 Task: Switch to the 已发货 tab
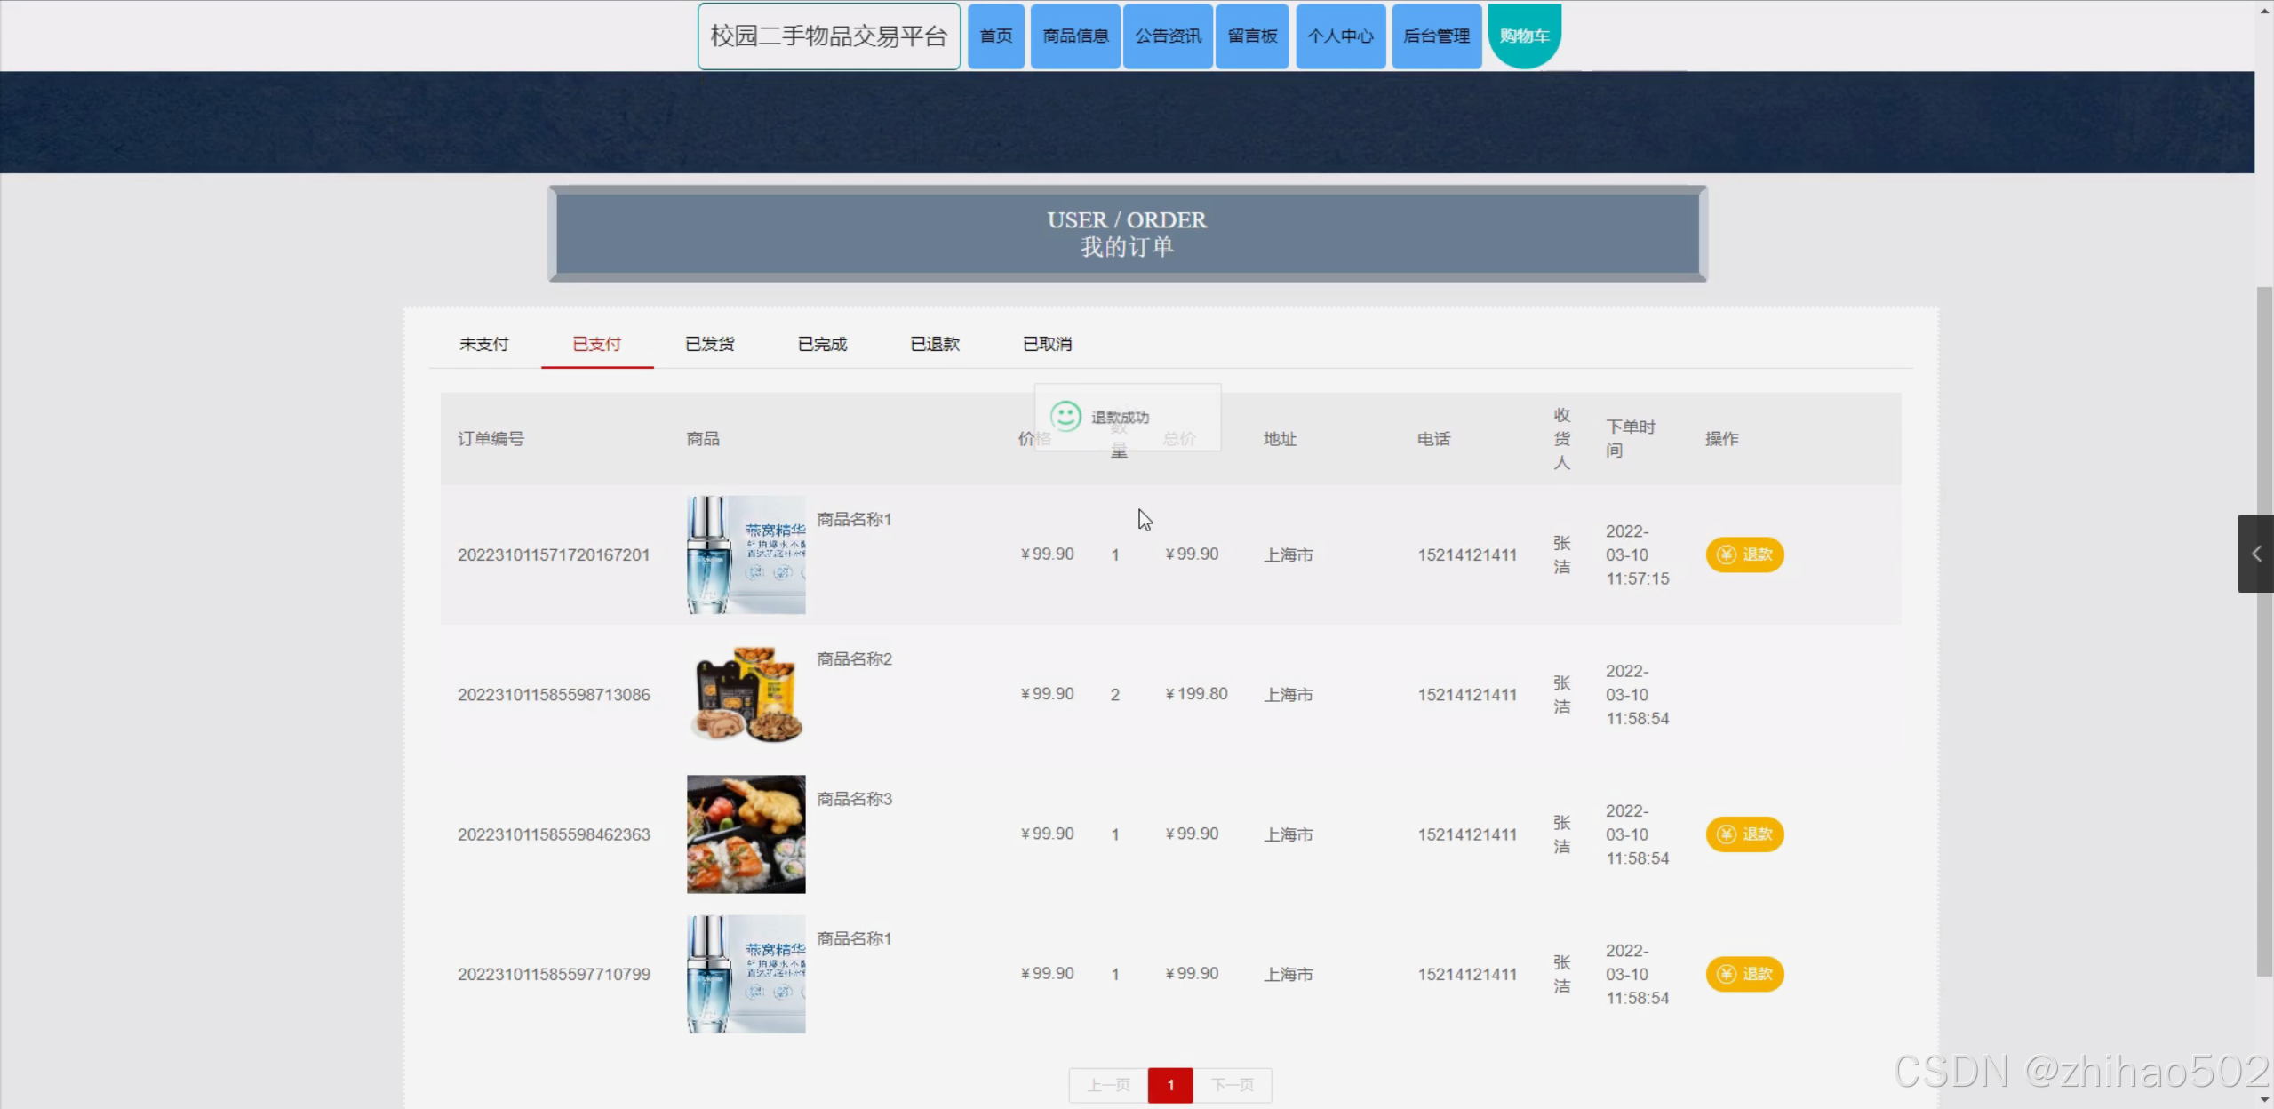(709, 344)
